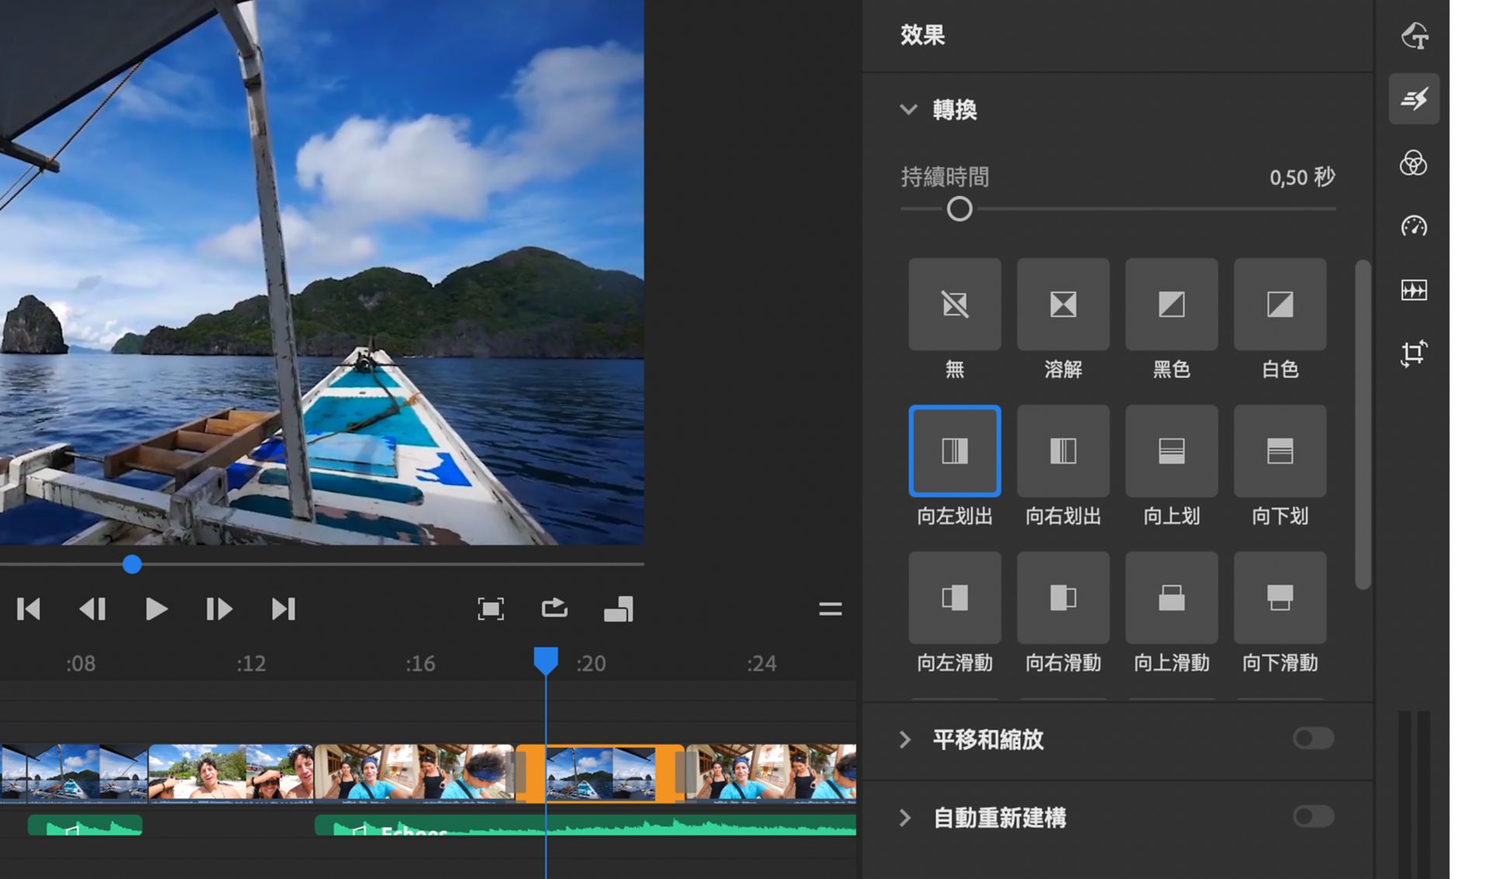
Task: Expand the 平移和縮放 section
Action: coord(905,739)
